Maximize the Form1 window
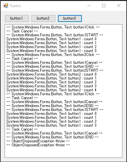 tap(104, 6)
